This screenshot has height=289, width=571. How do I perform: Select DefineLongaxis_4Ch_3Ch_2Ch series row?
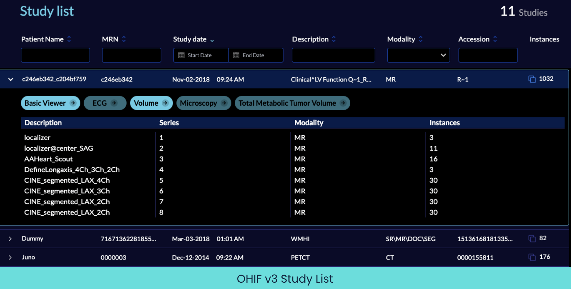click(x=293, y=170)
